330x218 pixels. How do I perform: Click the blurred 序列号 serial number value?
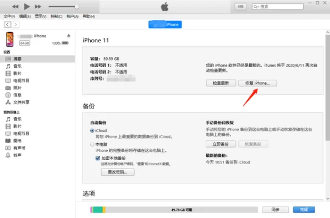121,78
